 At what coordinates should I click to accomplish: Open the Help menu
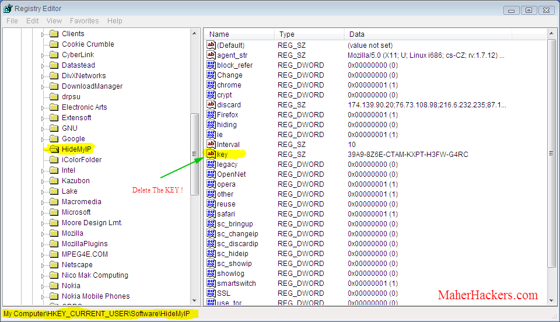[115, 20]
